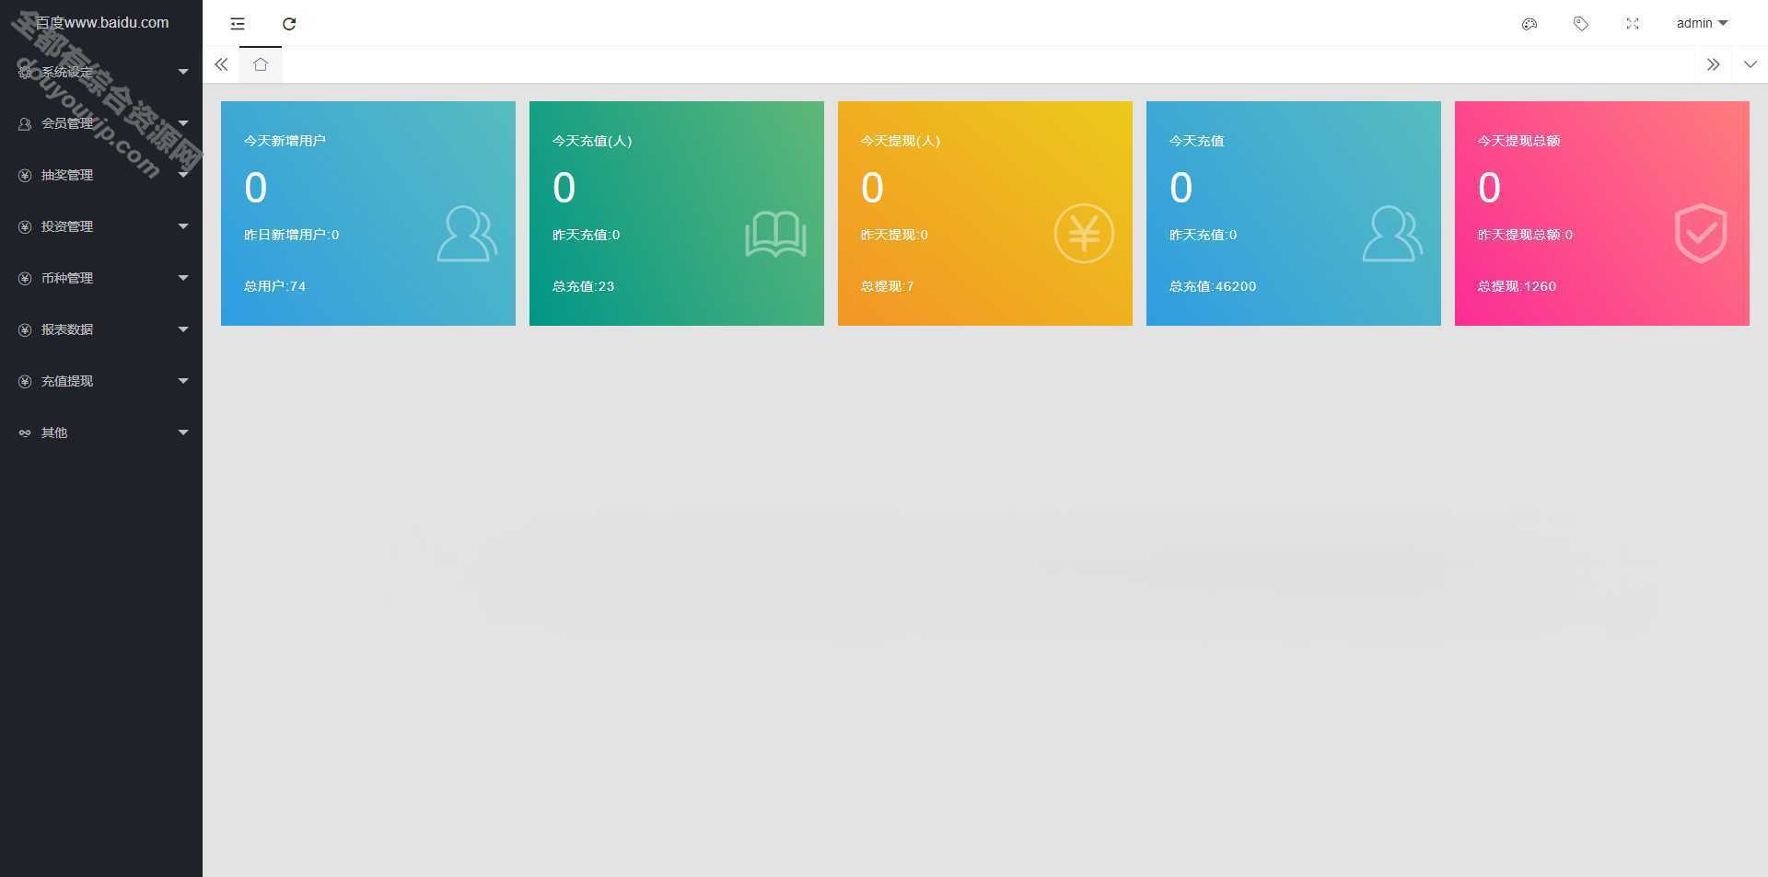Image resolution: width=1768 pixels, height=877 pixels.
Task: Open 投资管理 menu
Action: pos(101,226)
